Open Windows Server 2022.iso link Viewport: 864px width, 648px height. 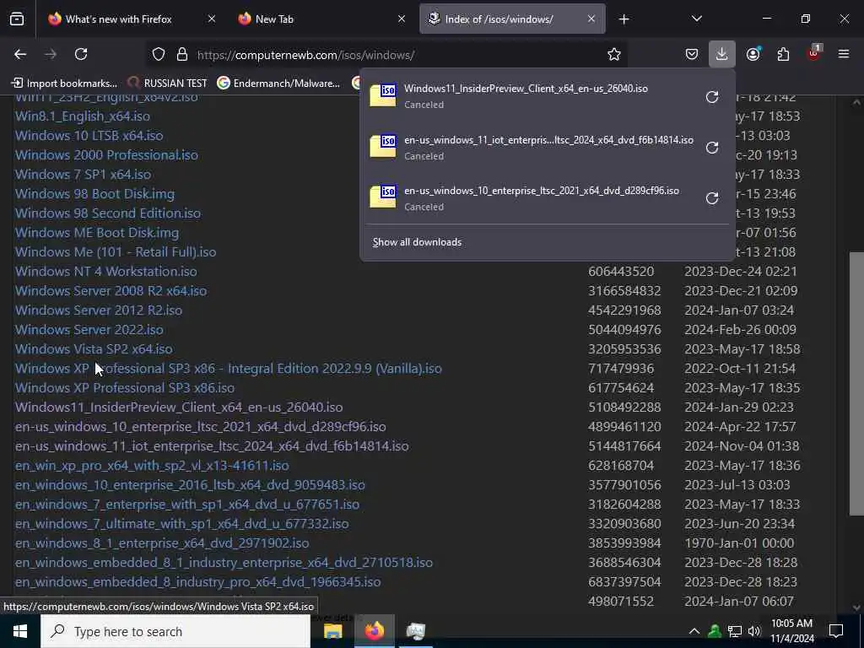[x=89, y=330]
